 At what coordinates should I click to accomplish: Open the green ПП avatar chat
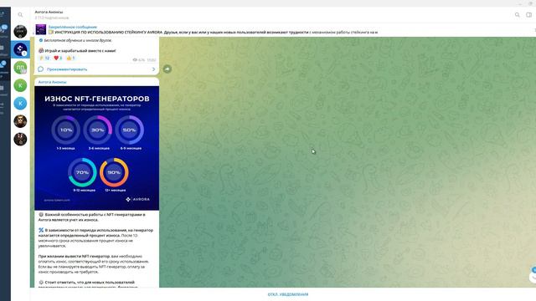click(x=20, y=68)
